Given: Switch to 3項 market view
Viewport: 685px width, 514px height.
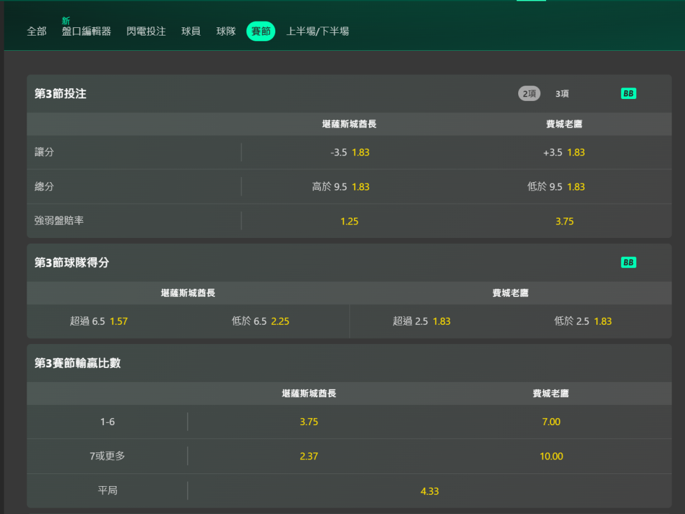Looking at the screenshot, I should point(562,93).
